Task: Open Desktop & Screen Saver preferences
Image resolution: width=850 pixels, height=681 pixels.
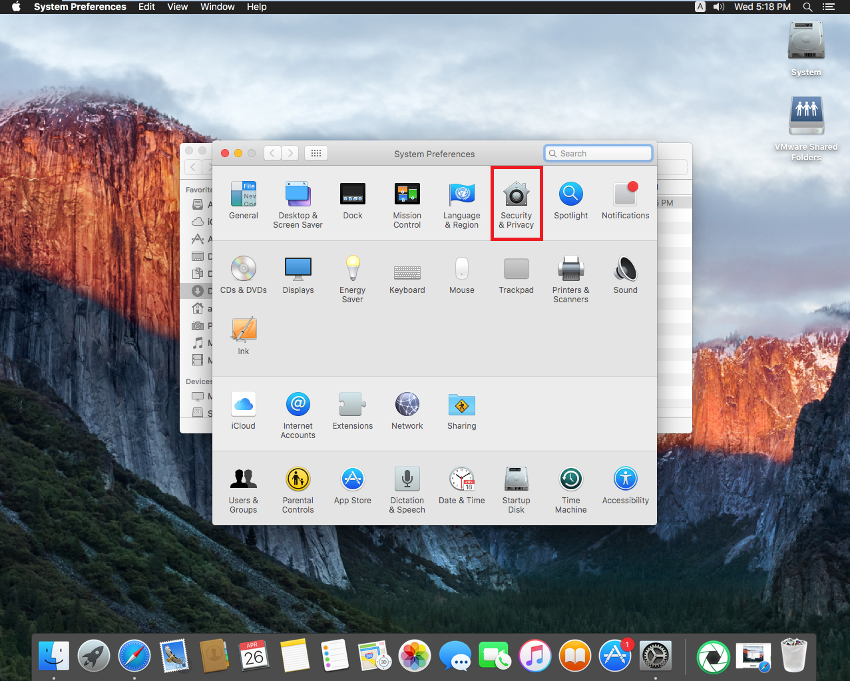Action: coord(298,204)
